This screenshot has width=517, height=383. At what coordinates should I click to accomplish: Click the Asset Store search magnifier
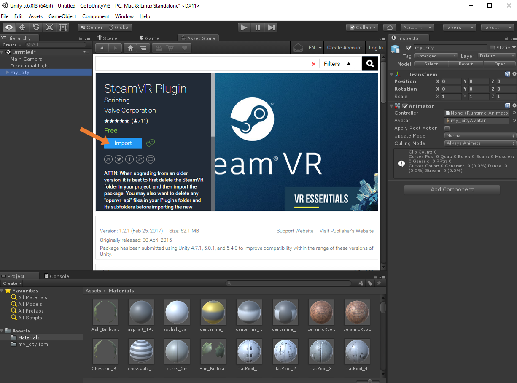(370, 64)
